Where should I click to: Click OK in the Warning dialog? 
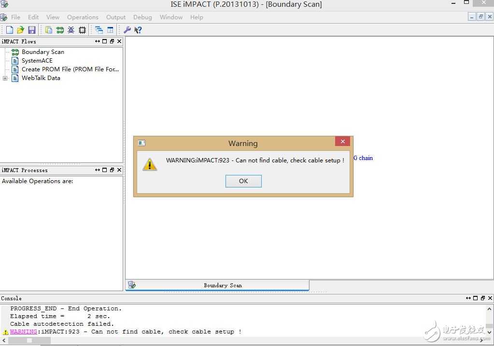(243, 181)
